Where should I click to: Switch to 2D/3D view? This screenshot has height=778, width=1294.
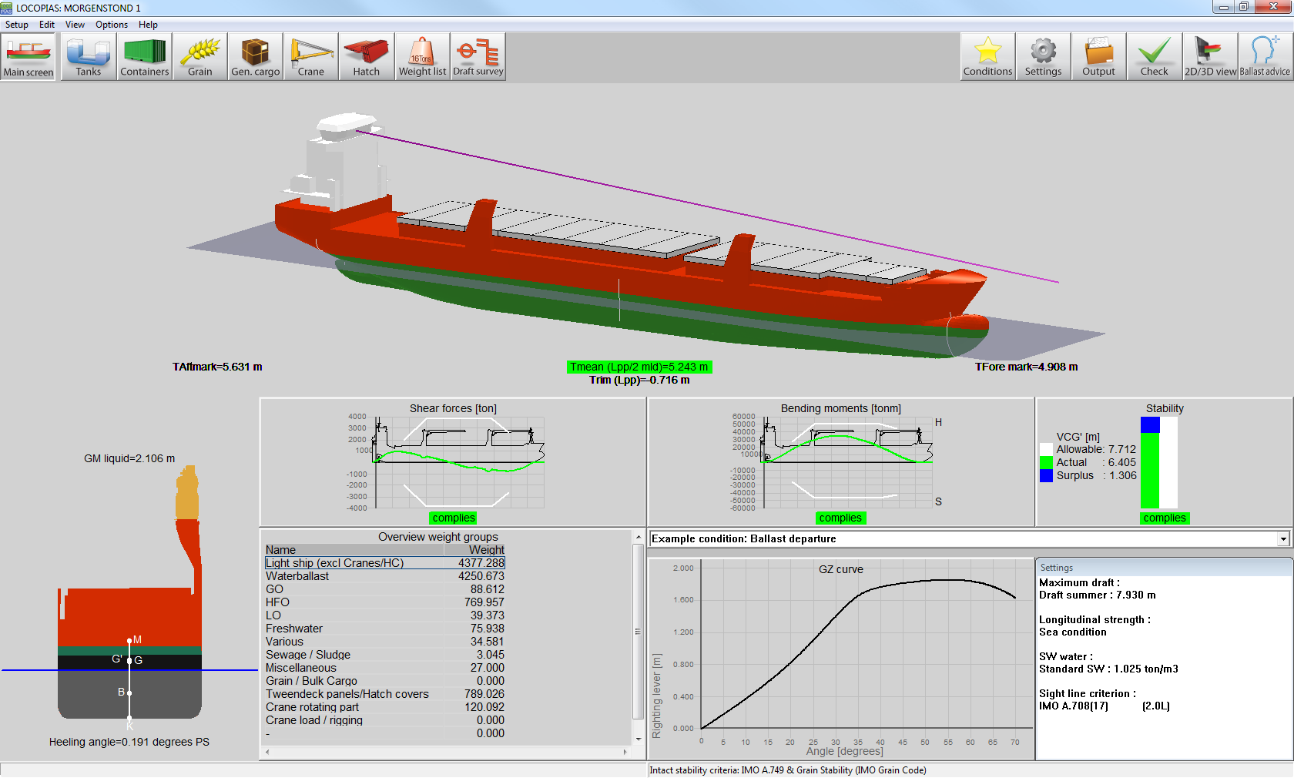point(1210,57)
